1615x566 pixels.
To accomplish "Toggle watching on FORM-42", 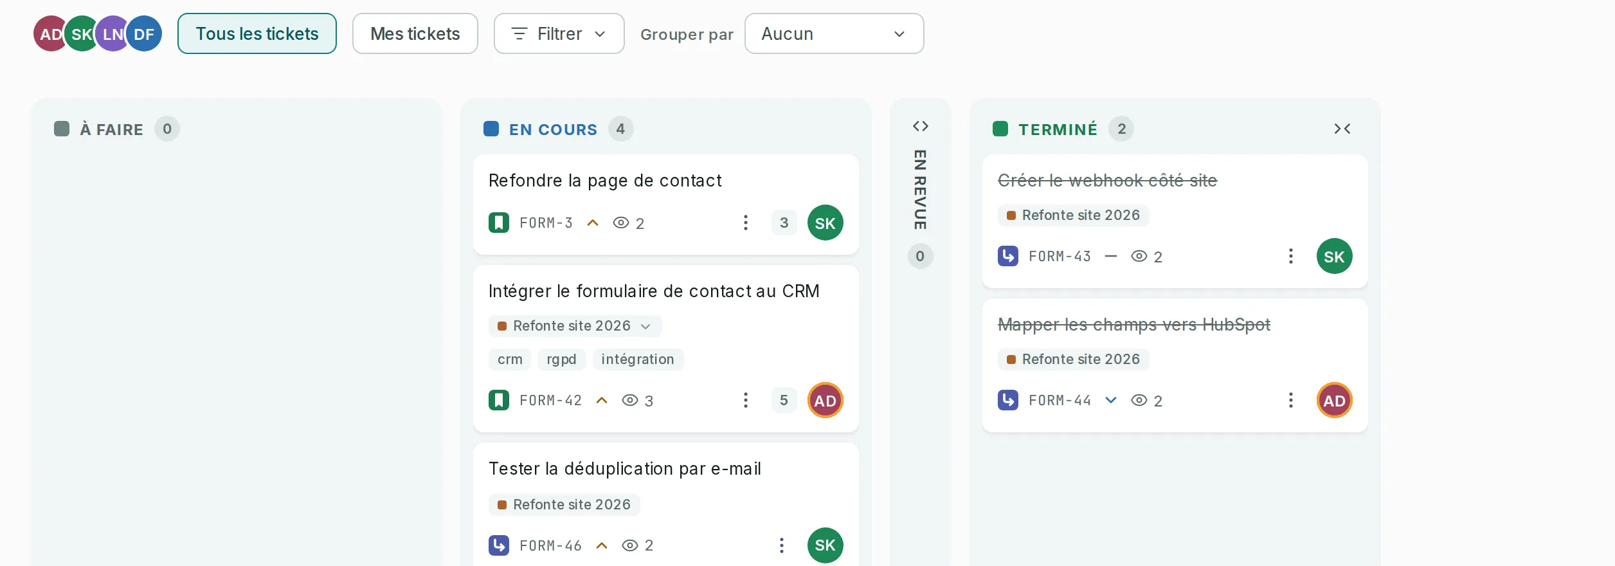I will (x=638, y=400).
